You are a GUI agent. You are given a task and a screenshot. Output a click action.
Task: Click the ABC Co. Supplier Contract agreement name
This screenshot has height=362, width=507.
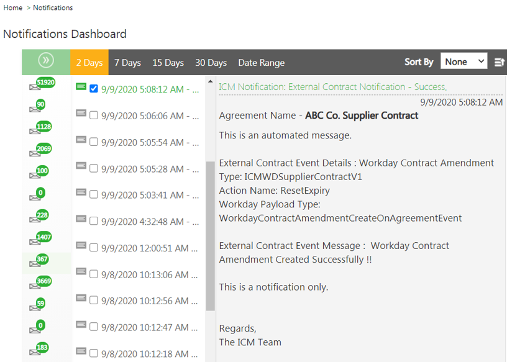coord(362,115)
